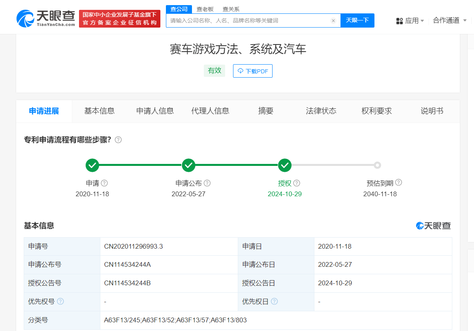
Task: Clear the search box with the x icon
Action: tap(333, 20)
